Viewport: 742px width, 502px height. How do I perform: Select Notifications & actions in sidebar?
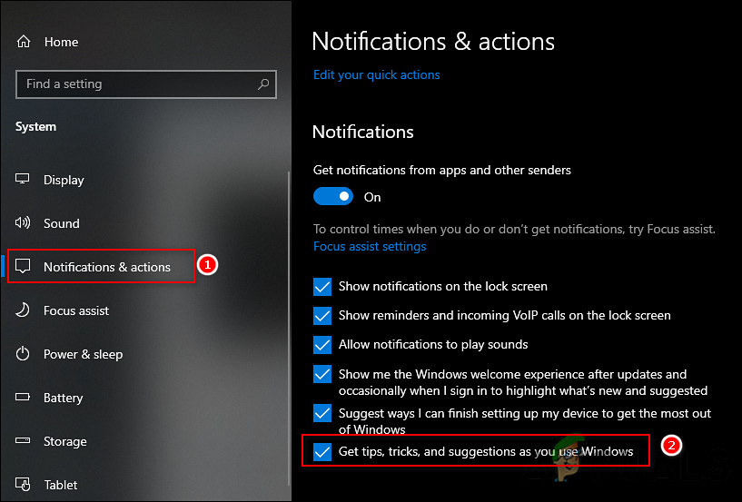point(107,267)
